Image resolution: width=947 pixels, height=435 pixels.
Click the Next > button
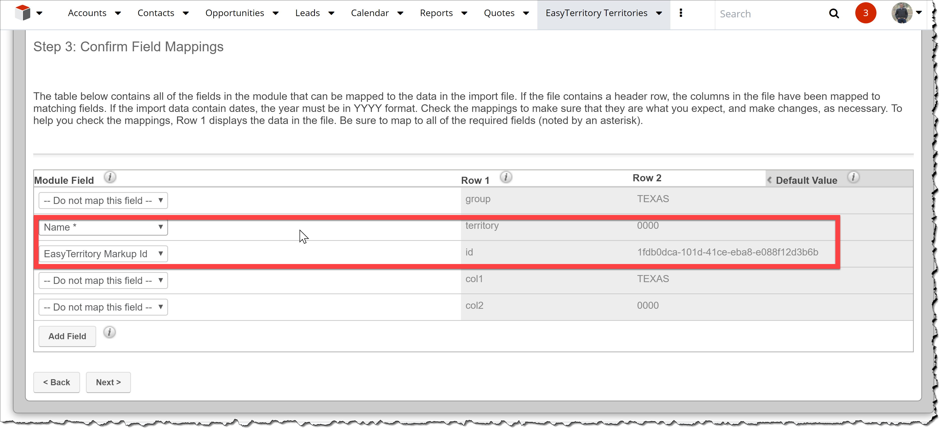[x=108, y=382]
